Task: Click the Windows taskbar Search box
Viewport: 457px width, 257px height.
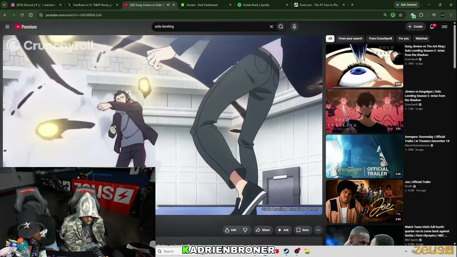Action: click(169, 251)
